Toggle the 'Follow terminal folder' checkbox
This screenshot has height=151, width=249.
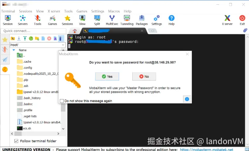pos(16,141)
